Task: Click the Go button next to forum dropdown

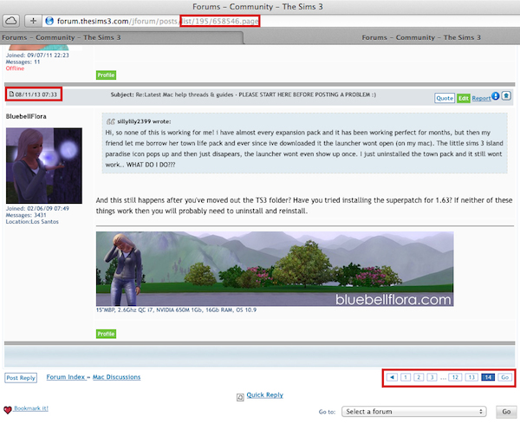Action: click(x=506, y=411)
